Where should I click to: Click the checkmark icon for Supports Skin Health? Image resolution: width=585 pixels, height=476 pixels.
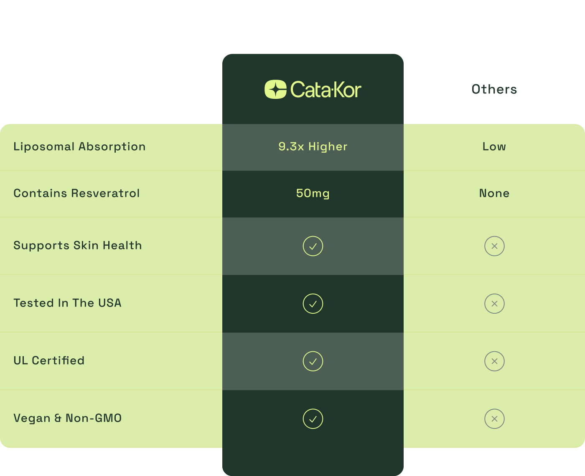click(x=313, y=246)
